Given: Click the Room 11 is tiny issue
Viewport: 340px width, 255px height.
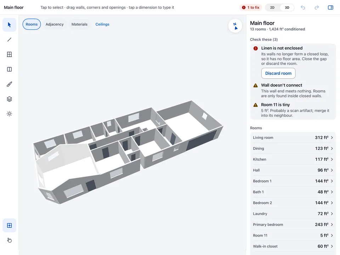Looking at the screenshot, I should [293, 110].
